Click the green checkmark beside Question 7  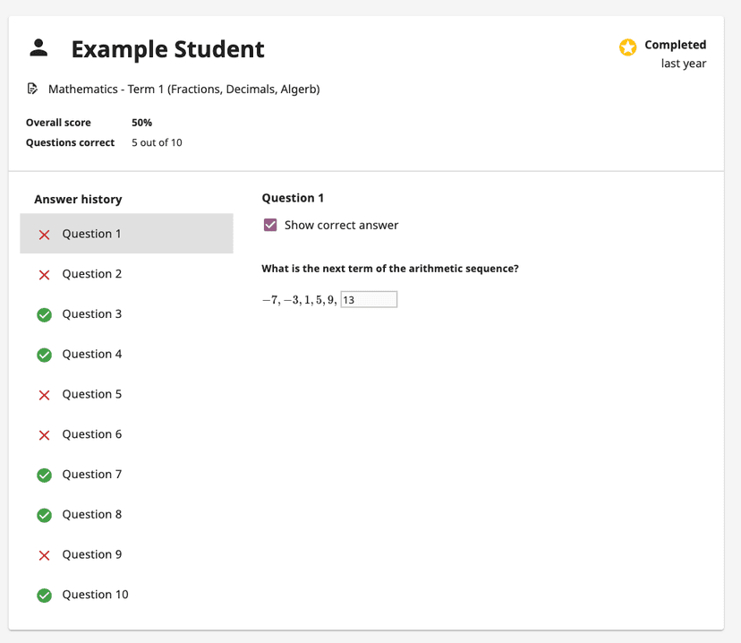click(x=44, y=475)
